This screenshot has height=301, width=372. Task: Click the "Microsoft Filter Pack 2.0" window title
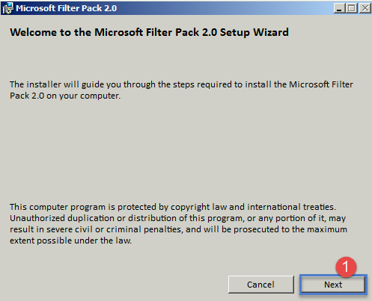(67, 8)
